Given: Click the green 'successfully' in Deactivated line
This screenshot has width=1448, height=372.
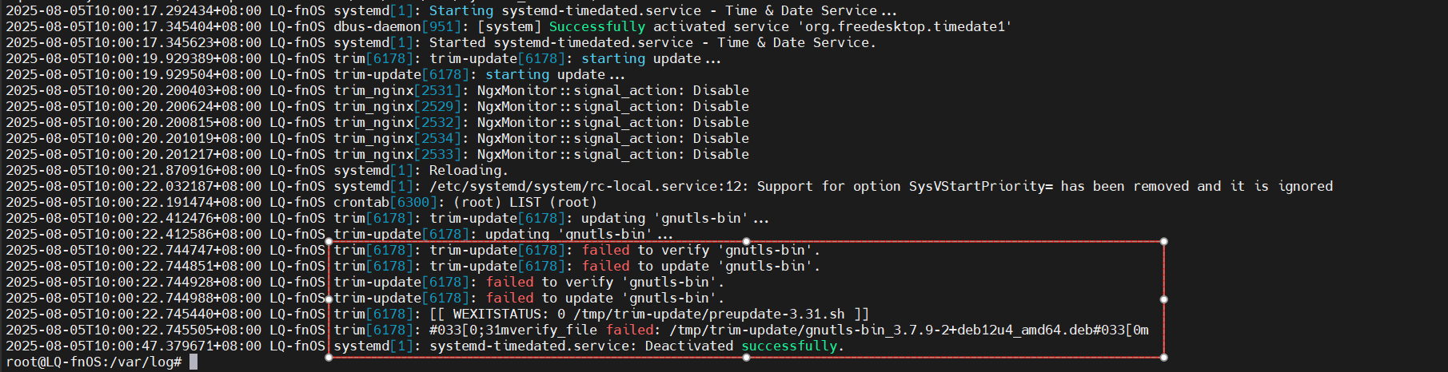Looking at the screenshot, I should tap(789, 346).
